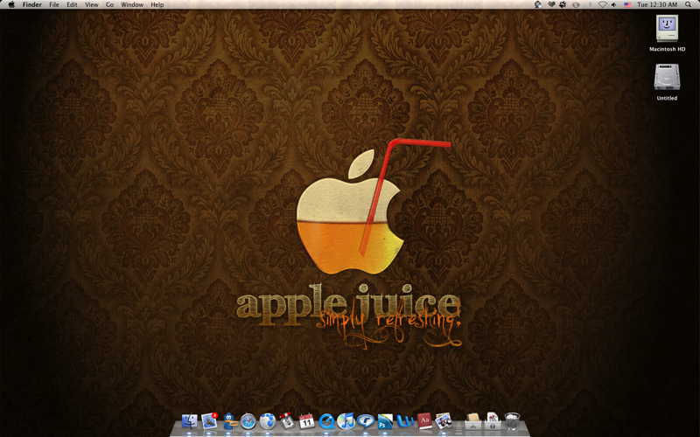Open Photoshop Ps icon in Dock
This screenshot has height=437, width=700.
coord(385,421)
